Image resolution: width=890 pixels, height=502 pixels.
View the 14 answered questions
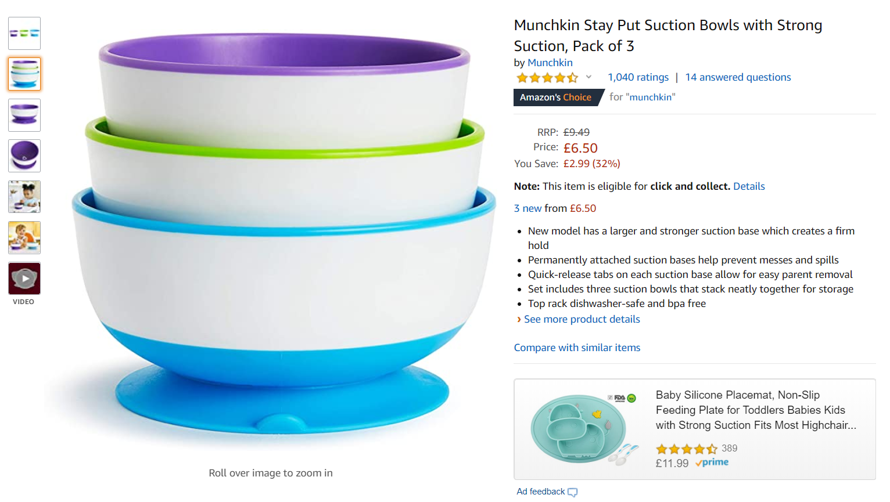coord(738,77)
